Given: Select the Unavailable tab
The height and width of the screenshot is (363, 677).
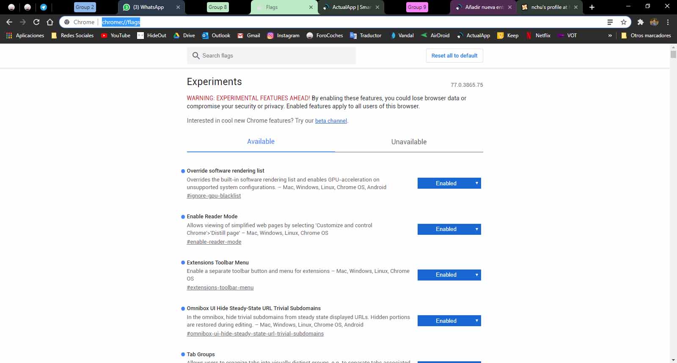Looking at the screenshot, I should point(409,142).
